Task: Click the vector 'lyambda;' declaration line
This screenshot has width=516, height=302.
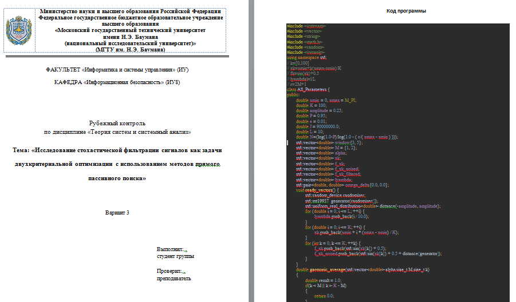Action: click(324, 180)
